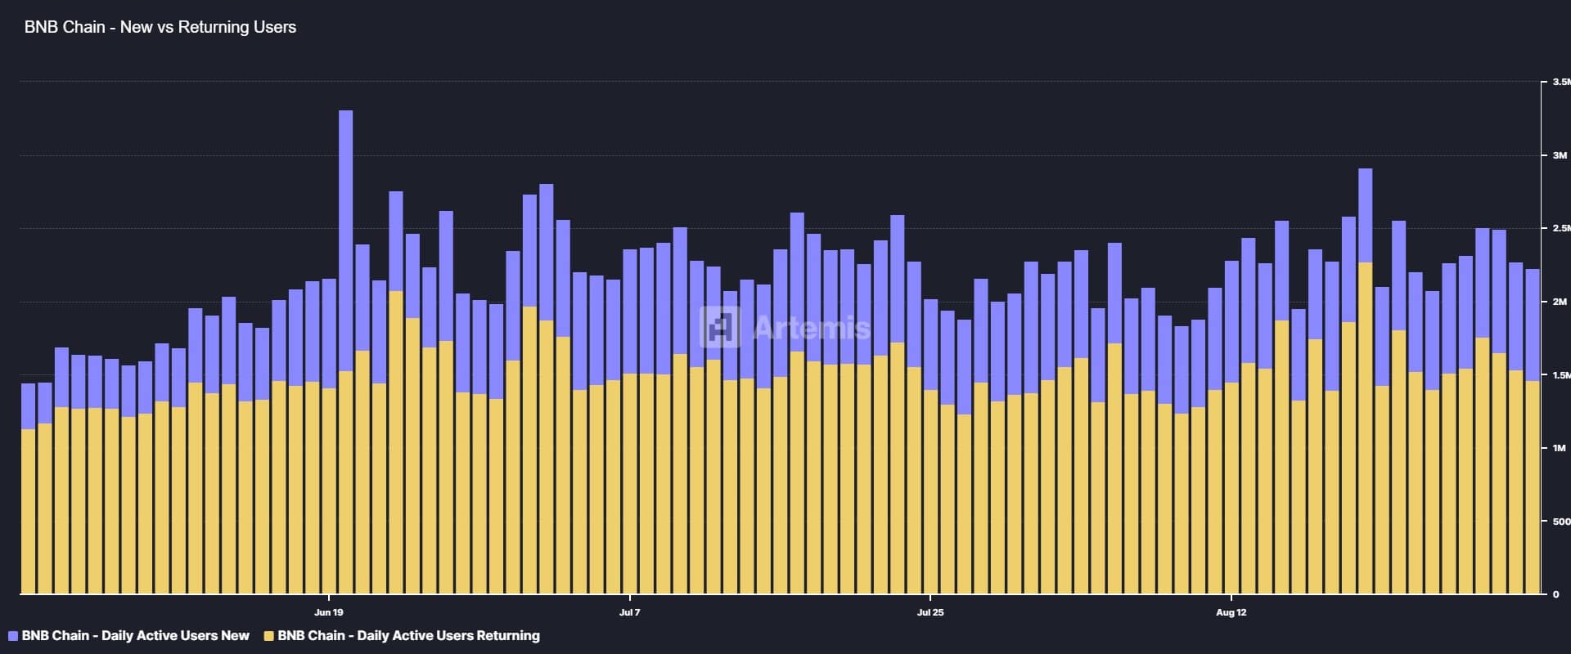Image resolution: width=1571 pixels, height=654 pixels.
Task: Click the 2.5M y-axis label
Action: tap(1560, 229)
